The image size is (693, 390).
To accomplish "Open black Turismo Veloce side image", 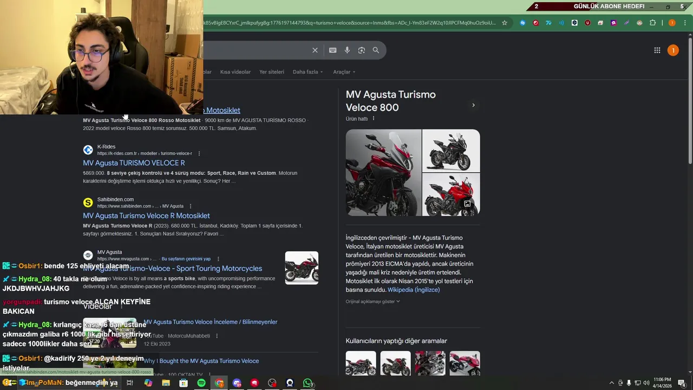I will pyautogui.click(x=451, y=151).
